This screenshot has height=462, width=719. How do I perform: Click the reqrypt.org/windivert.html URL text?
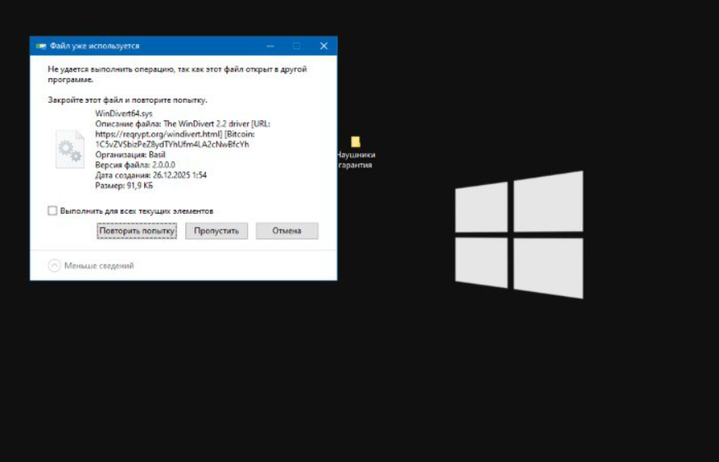point(159,134)
